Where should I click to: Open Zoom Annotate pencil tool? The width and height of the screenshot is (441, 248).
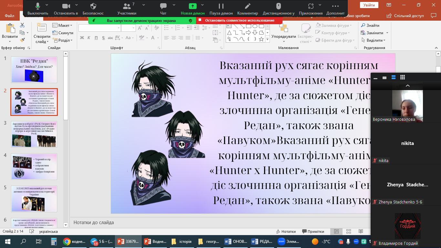(248, 8)
